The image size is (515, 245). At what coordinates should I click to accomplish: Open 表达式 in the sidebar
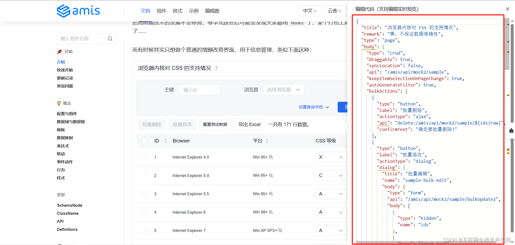click(x=63, y=146)
